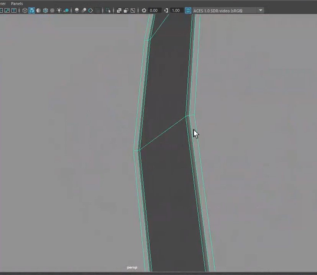
Task: Toggle textured display checker icon
Action: click(x=53, y=10)
